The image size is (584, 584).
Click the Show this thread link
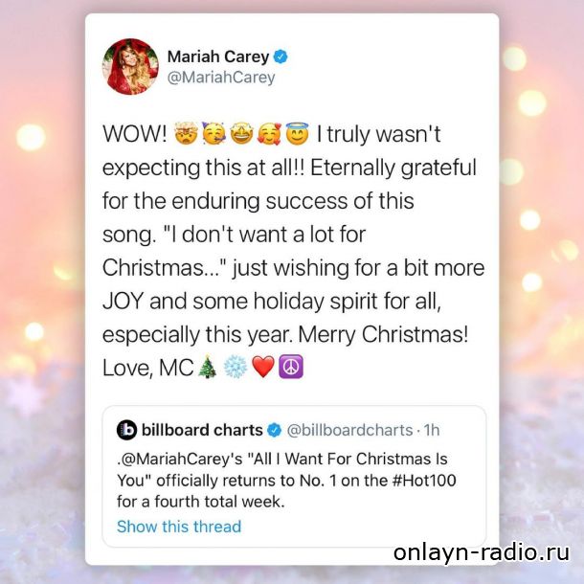(179, 527)
